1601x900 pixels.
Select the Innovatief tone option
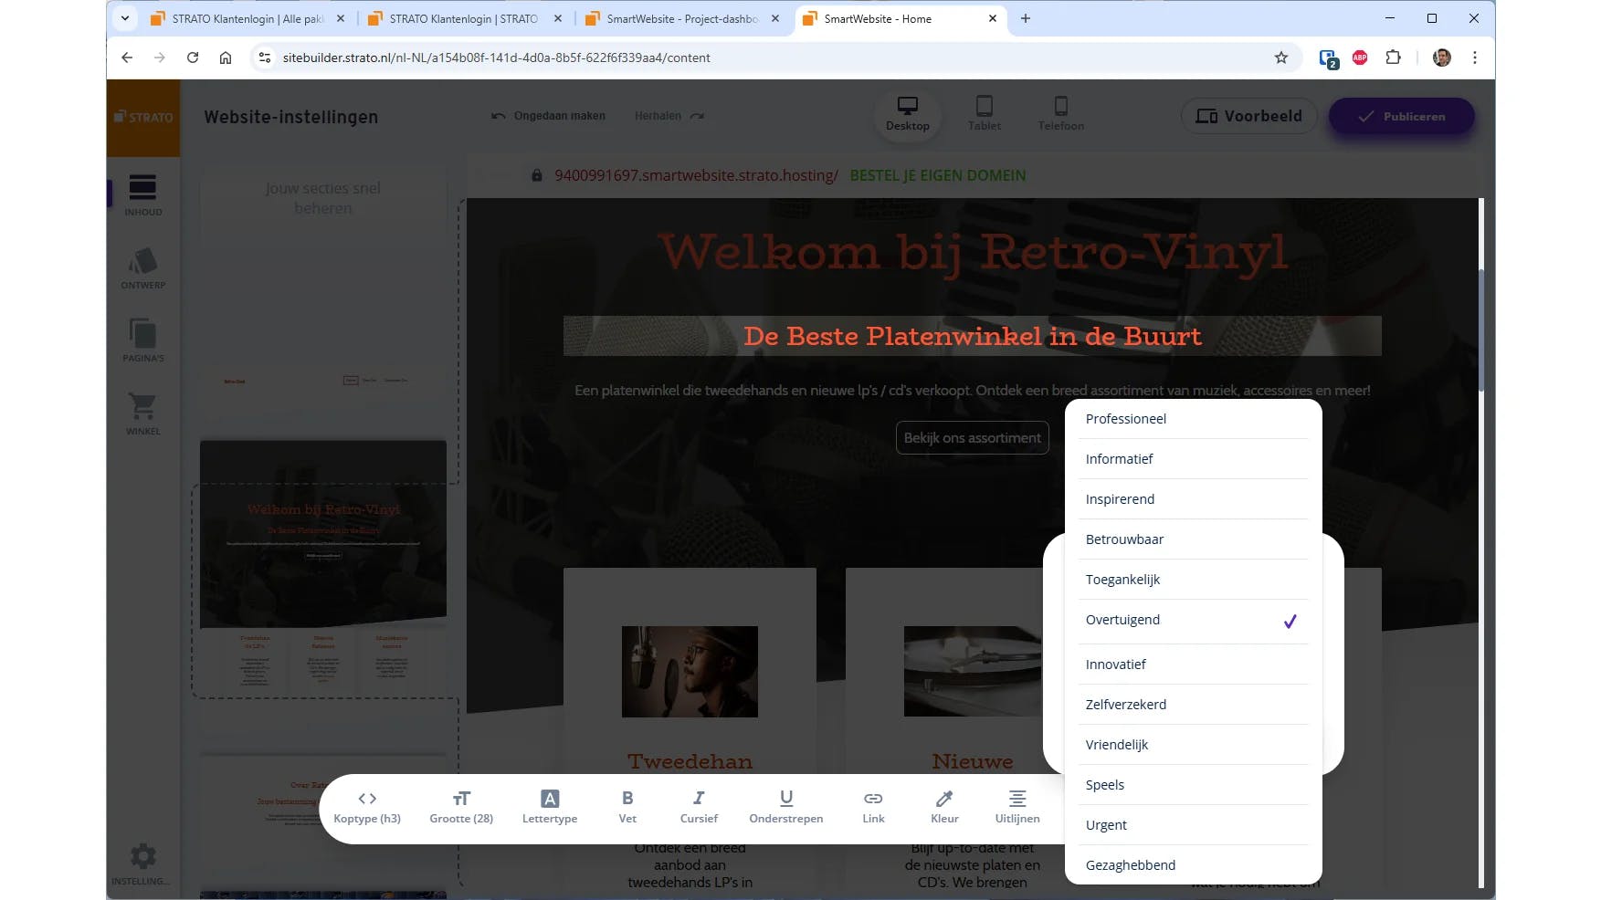point(1193,665)
